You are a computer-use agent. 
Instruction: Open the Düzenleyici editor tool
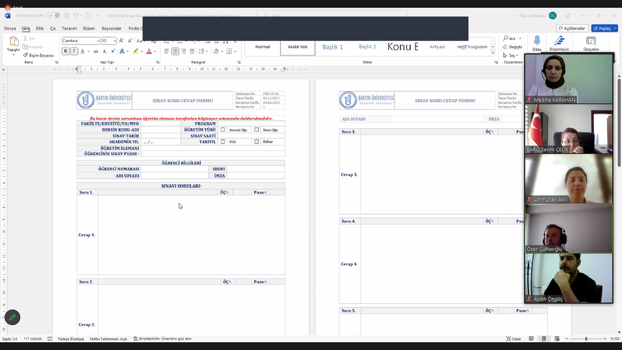click(559, 43)
